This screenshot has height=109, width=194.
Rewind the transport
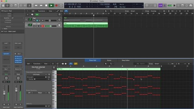(x=36, y=5)
